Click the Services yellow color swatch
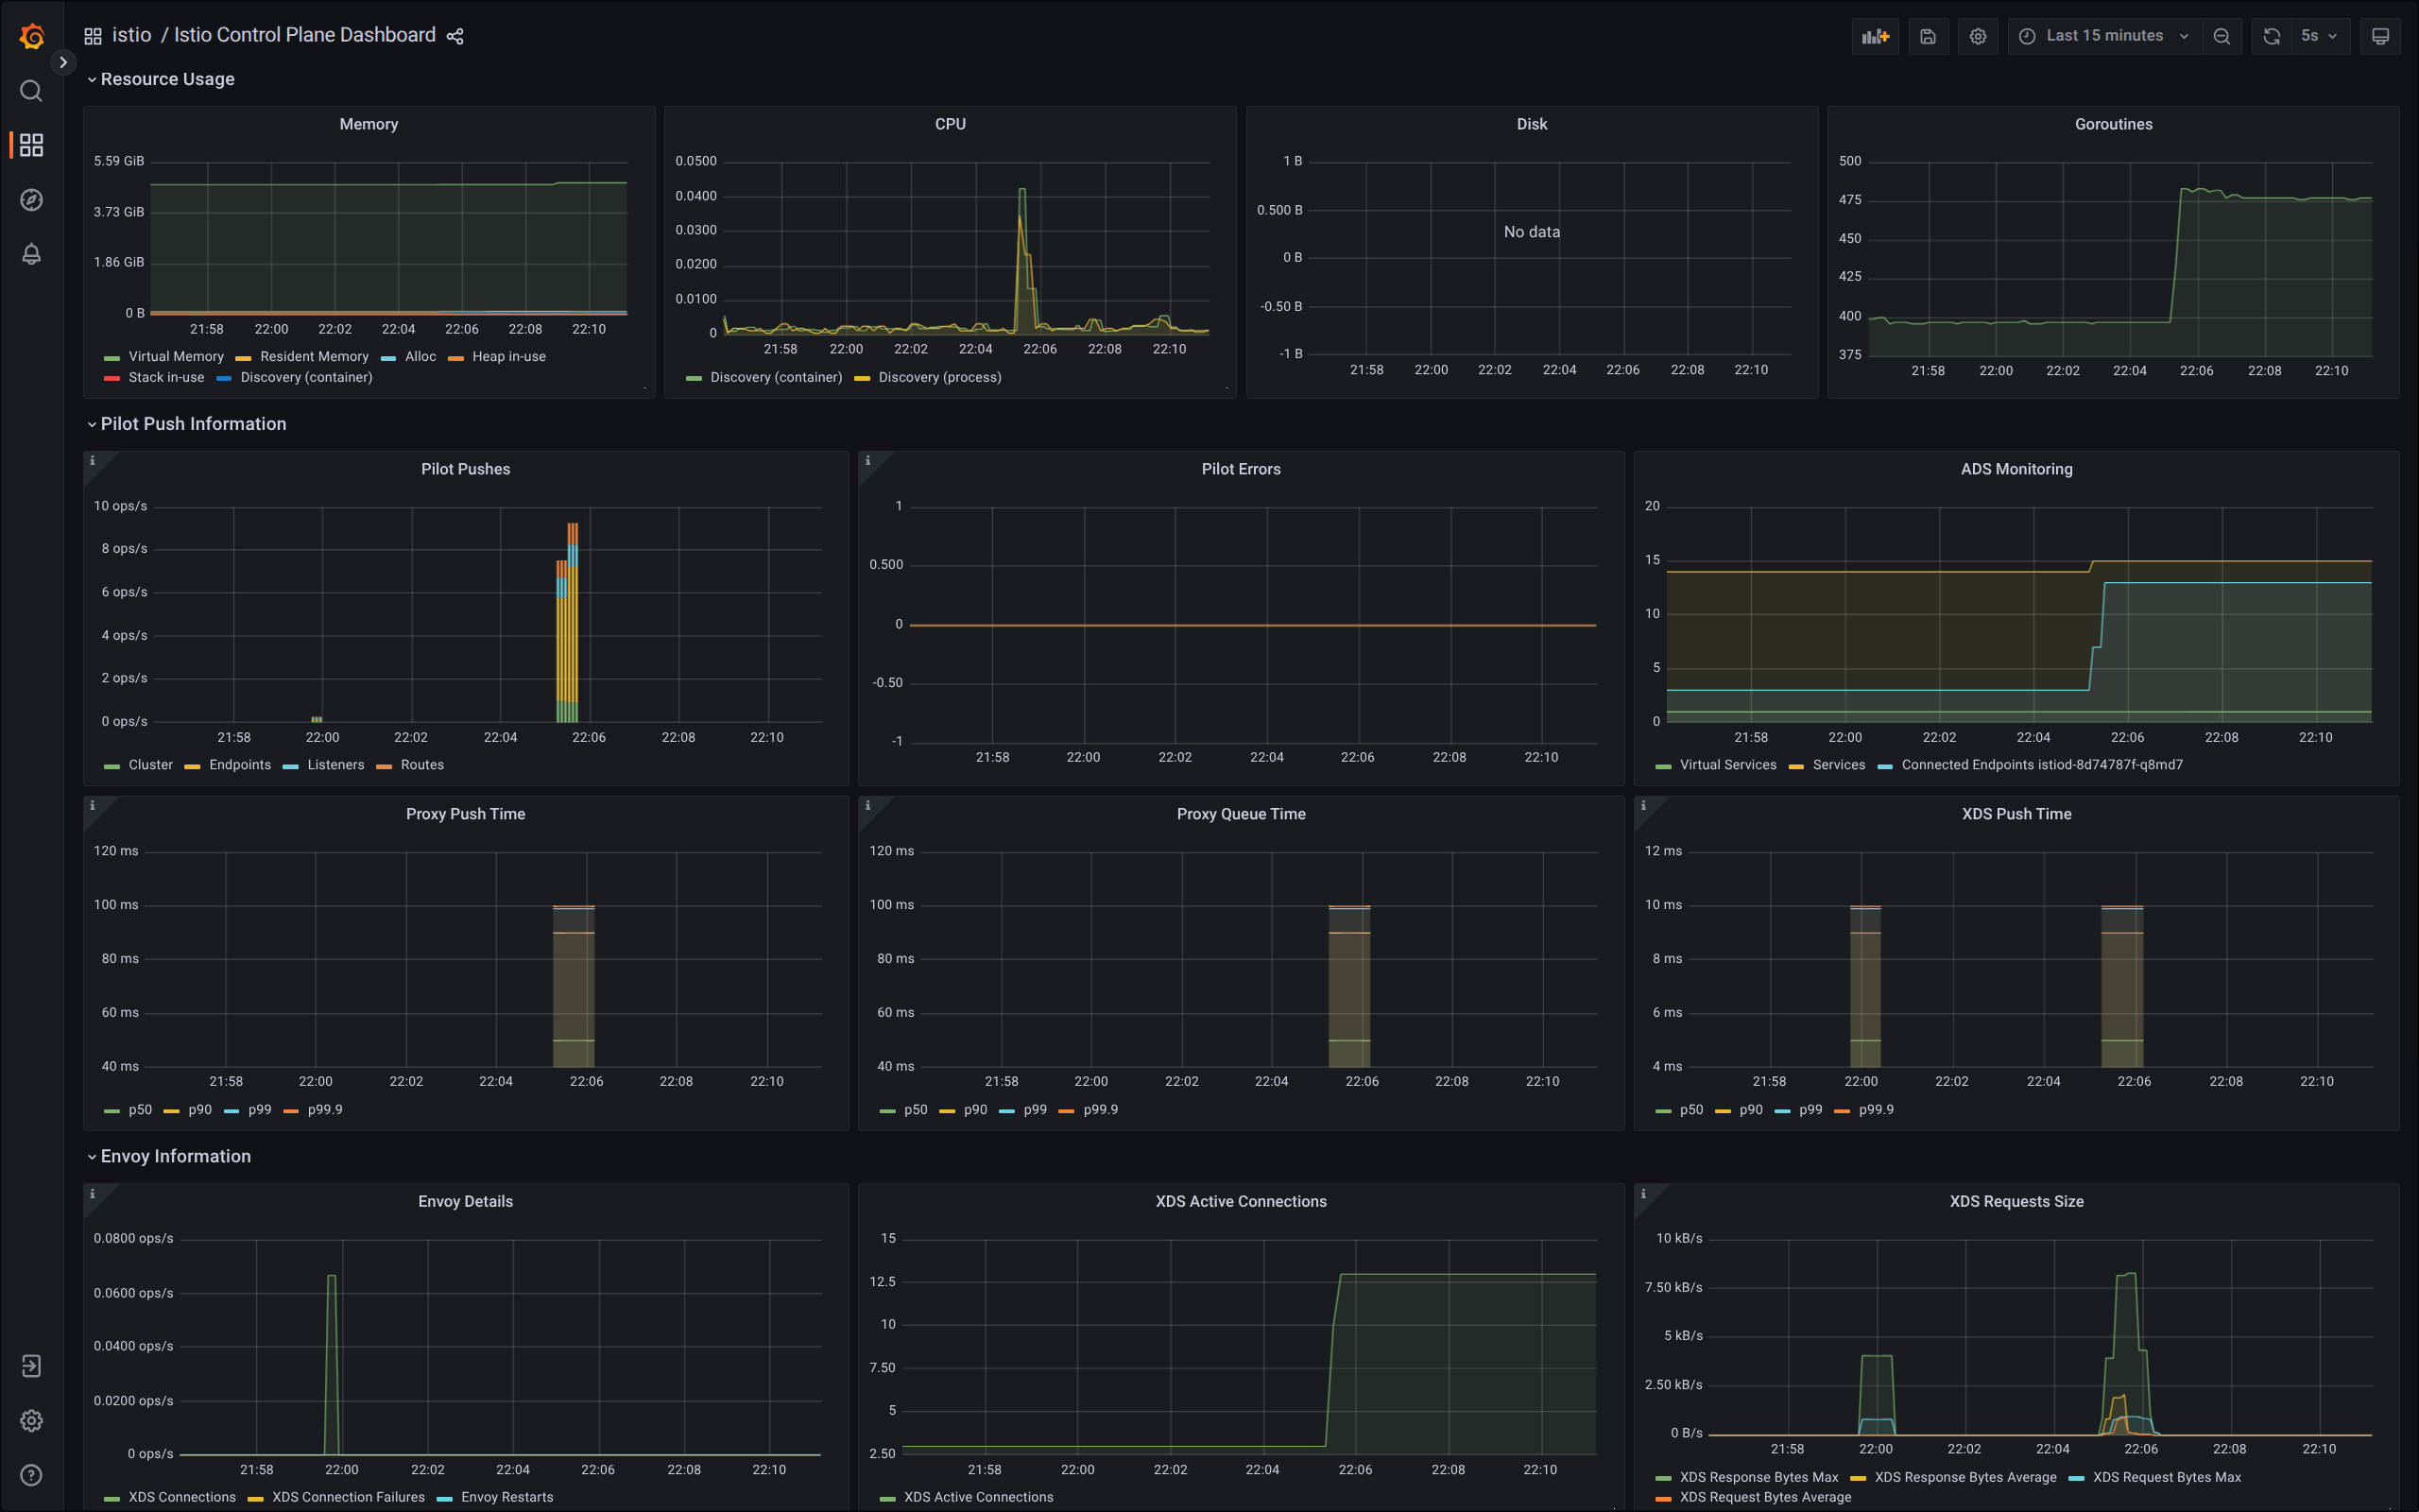The image size is (2419, 1512). tap(1795, 767)
